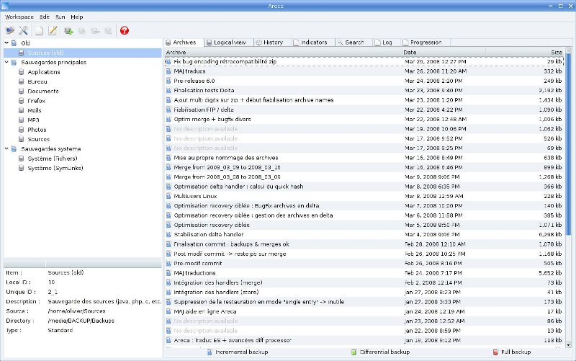Click the archive icon of 'Optim merge + bugfix divers'
Screen dimensions: 576x361
[168, 119]
